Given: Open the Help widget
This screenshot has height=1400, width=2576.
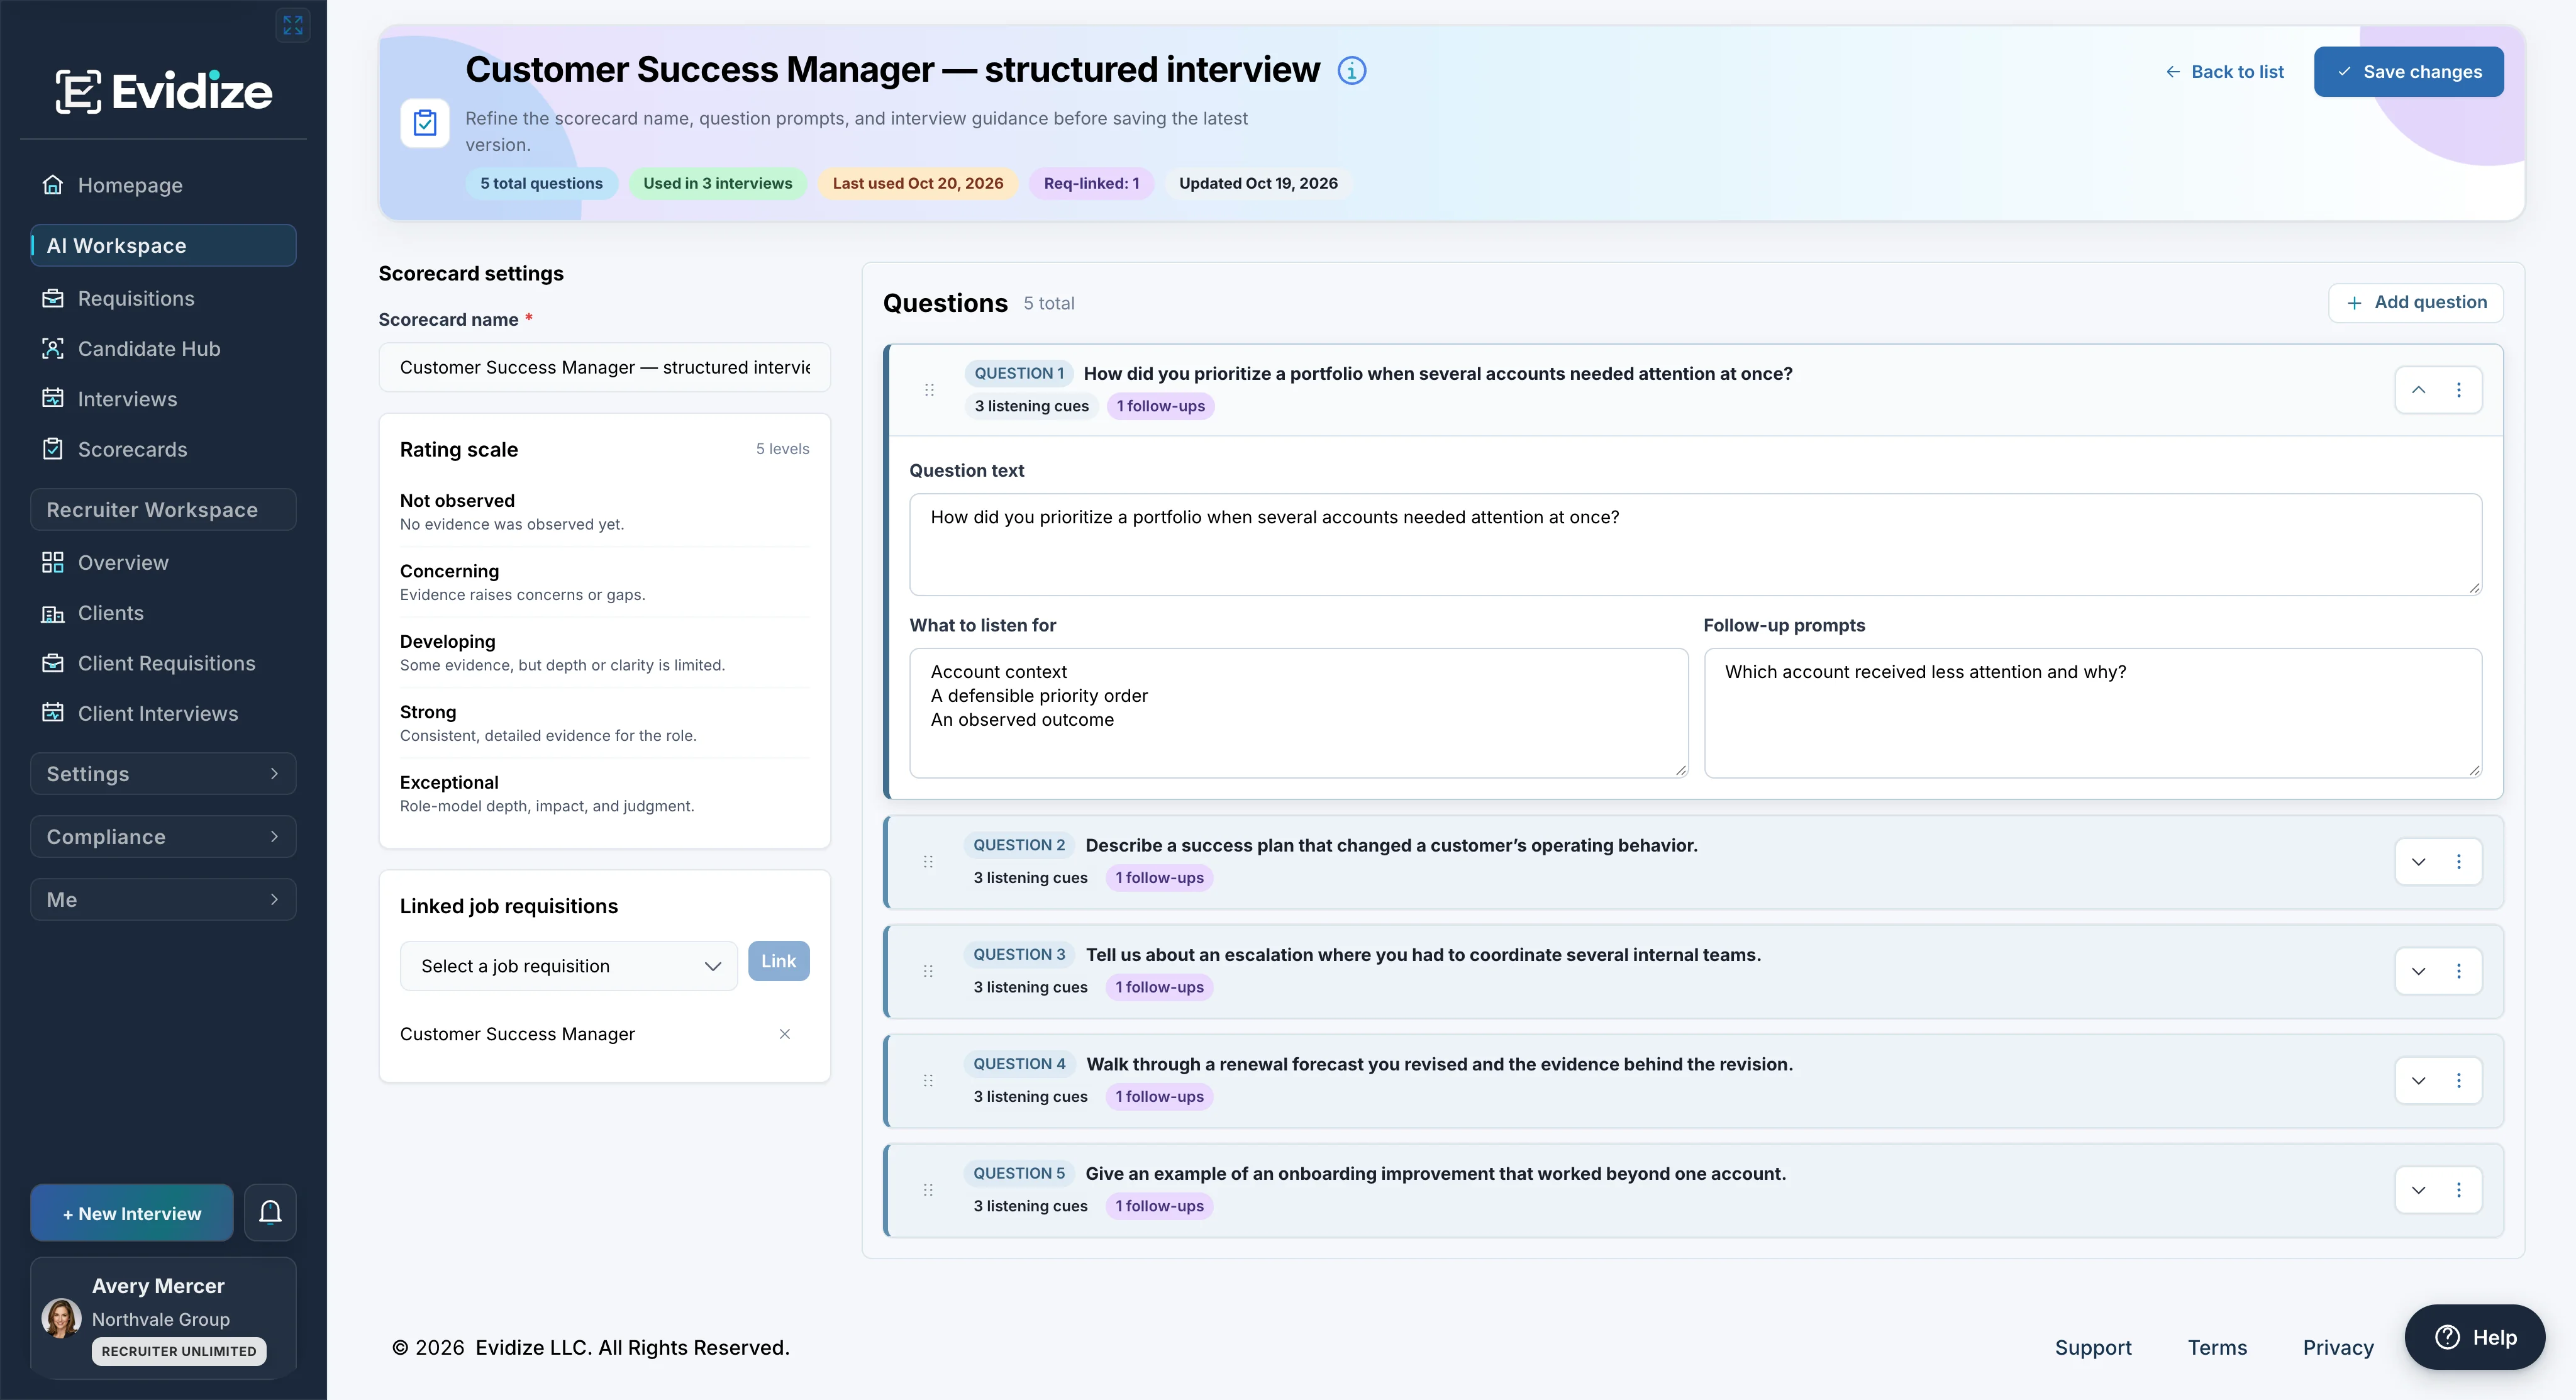Looking at the screenshot, I should point(2475,1337).
